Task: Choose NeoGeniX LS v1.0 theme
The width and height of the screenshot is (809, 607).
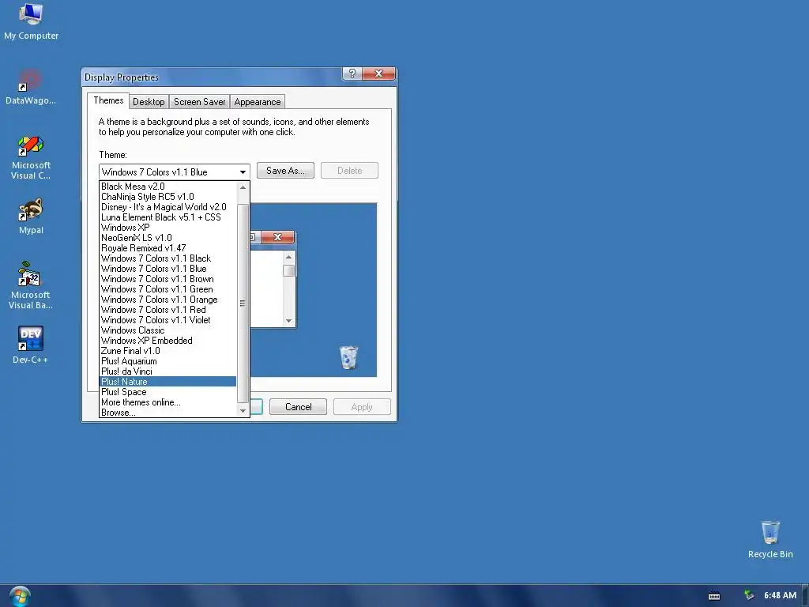Action: [x=167, y=238]
